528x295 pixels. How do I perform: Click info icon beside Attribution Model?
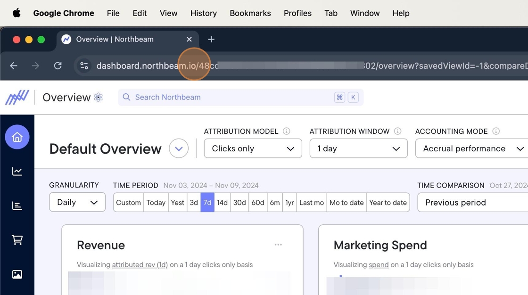(x=286, y=131)
